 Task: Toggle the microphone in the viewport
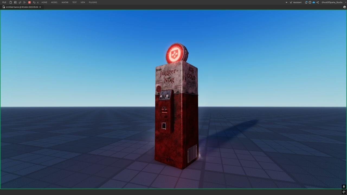(344, 187)
